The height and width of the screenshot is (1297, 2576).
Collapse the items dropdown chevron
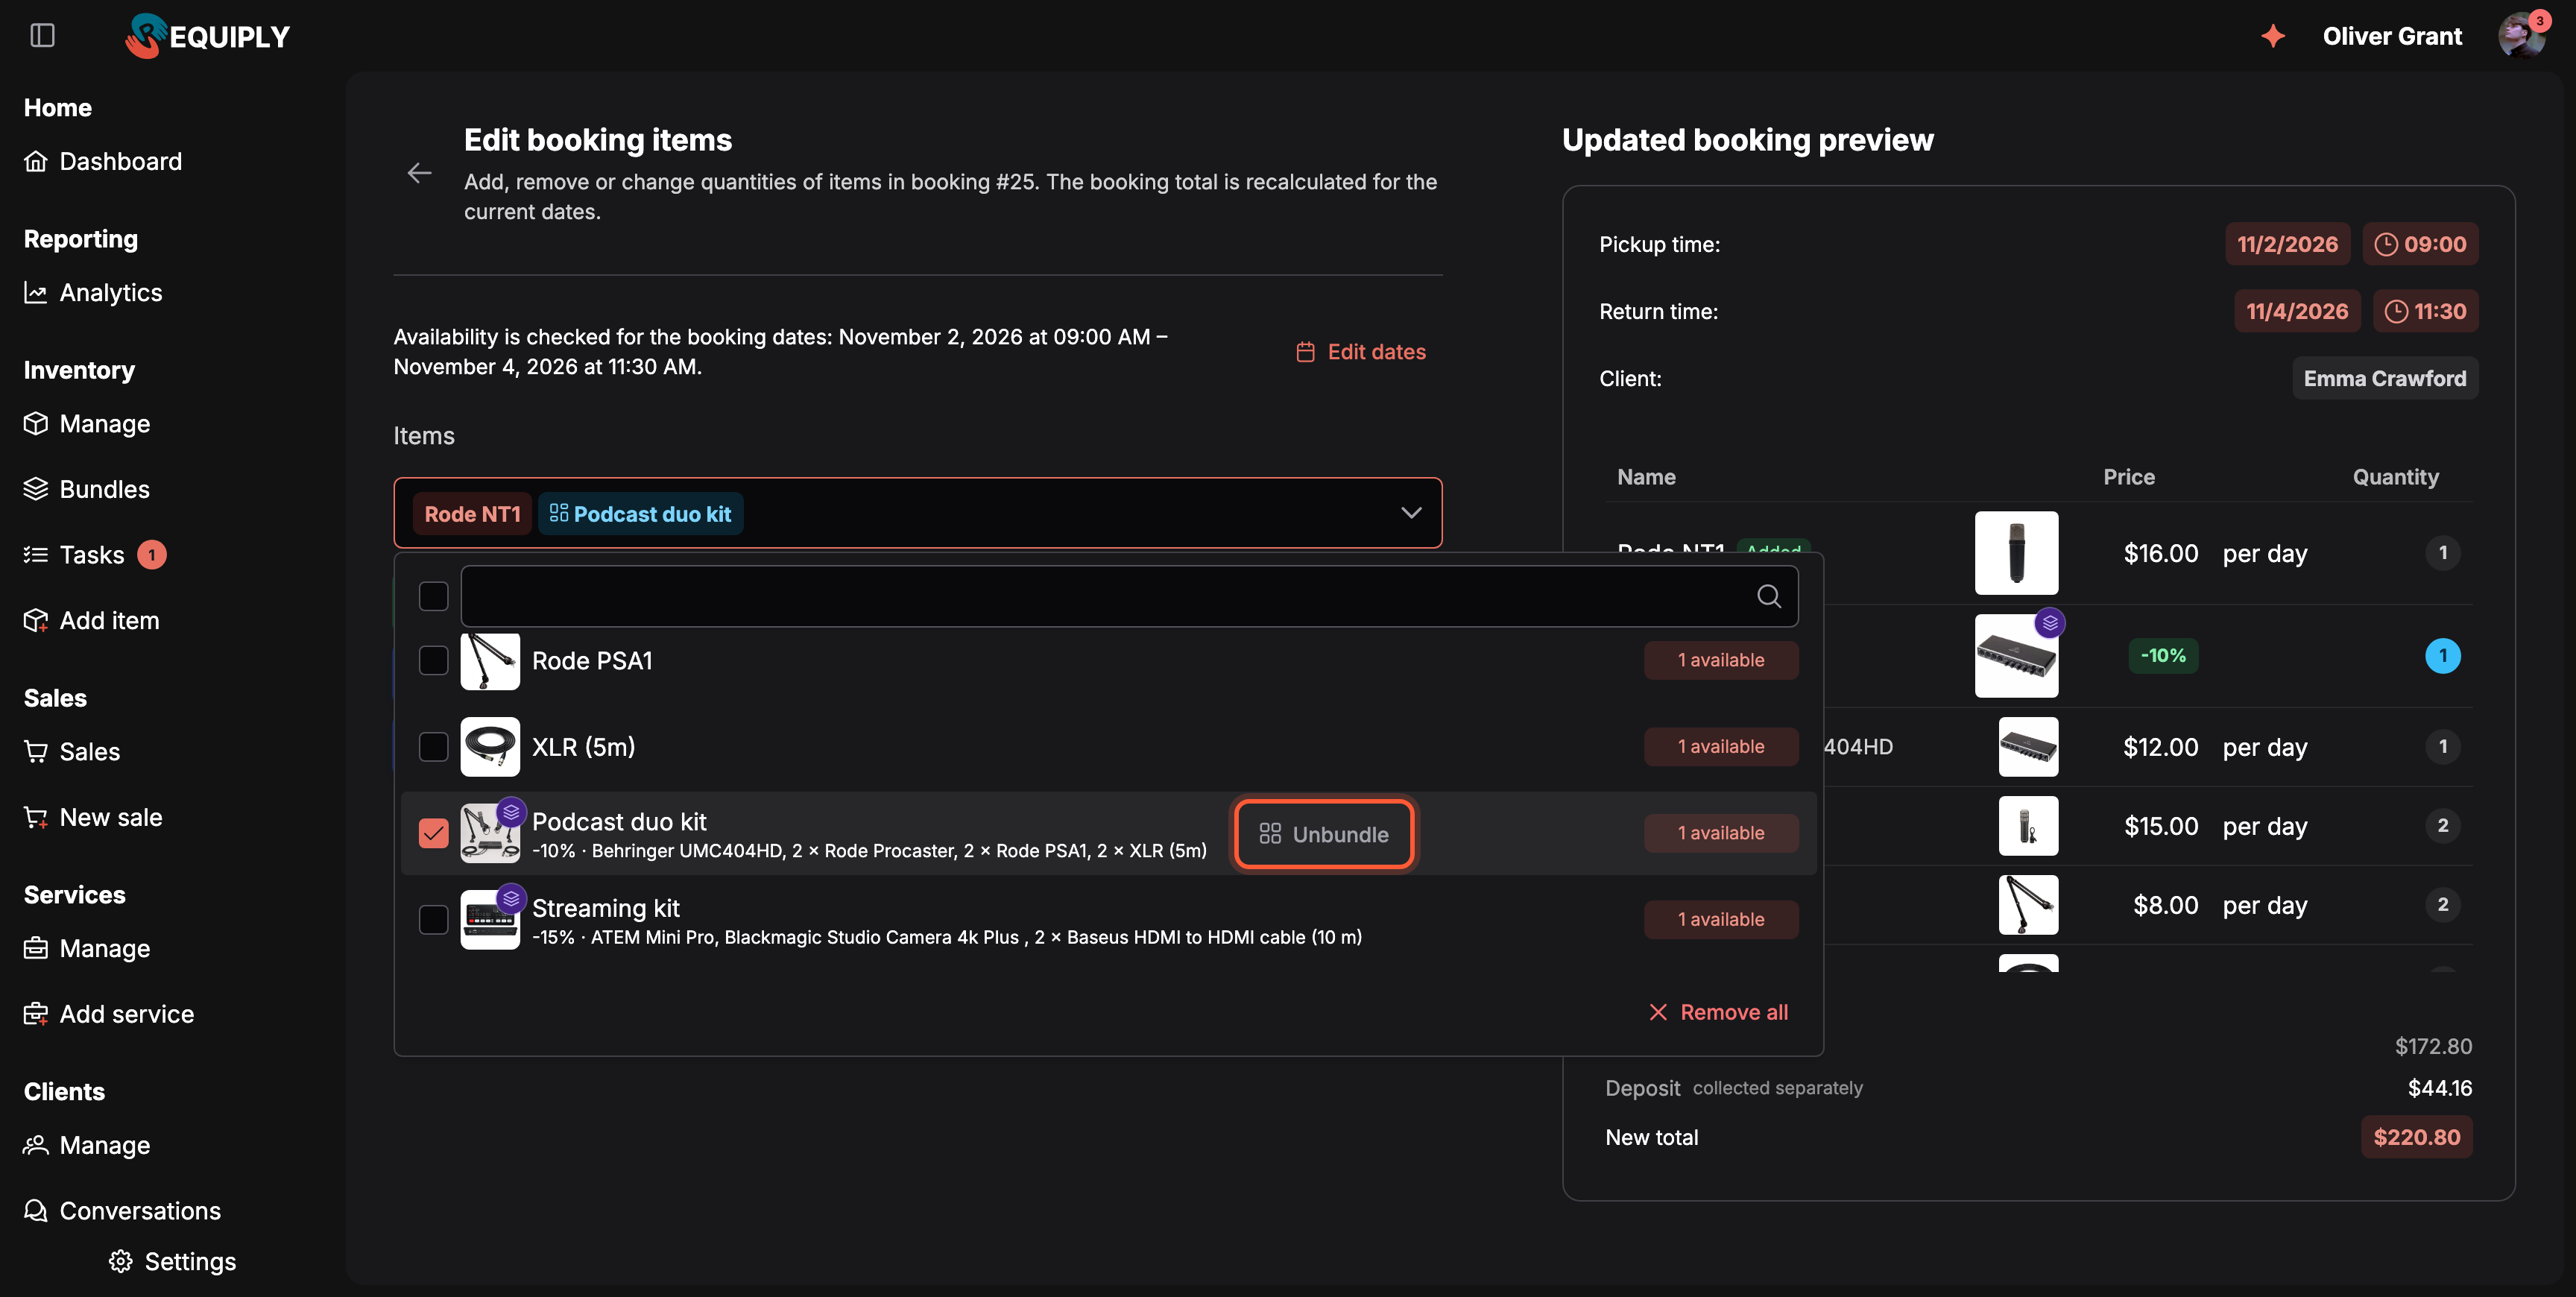[1411, 513]
